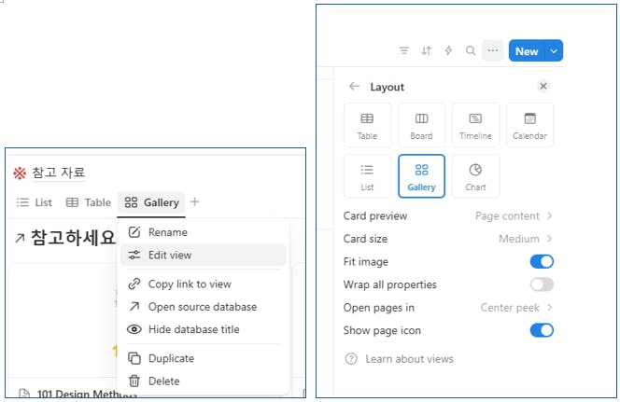Open the three-dots more options button
620x402 pixels.
pos(493,51)
